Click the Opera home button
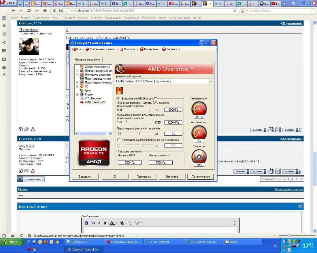 [45, 11]
